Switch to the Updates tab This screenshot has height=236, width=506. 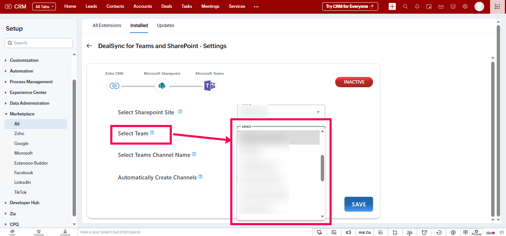[x=166, y=26]
